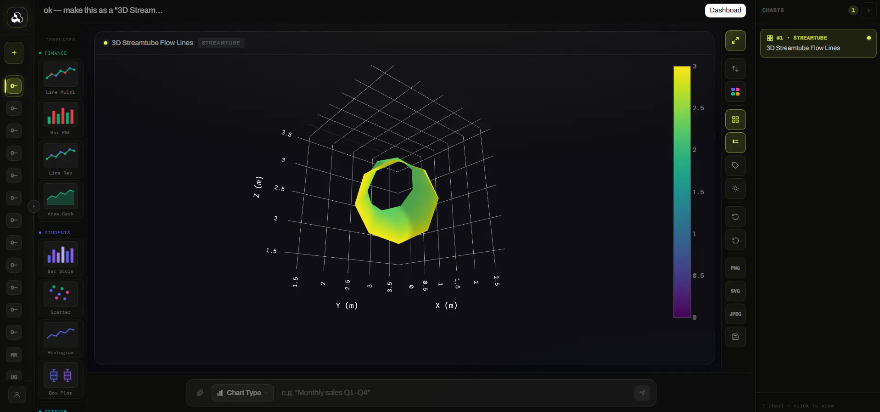Click the app logo icon
The image size is (880, 412).
click(x=17, y=17)
